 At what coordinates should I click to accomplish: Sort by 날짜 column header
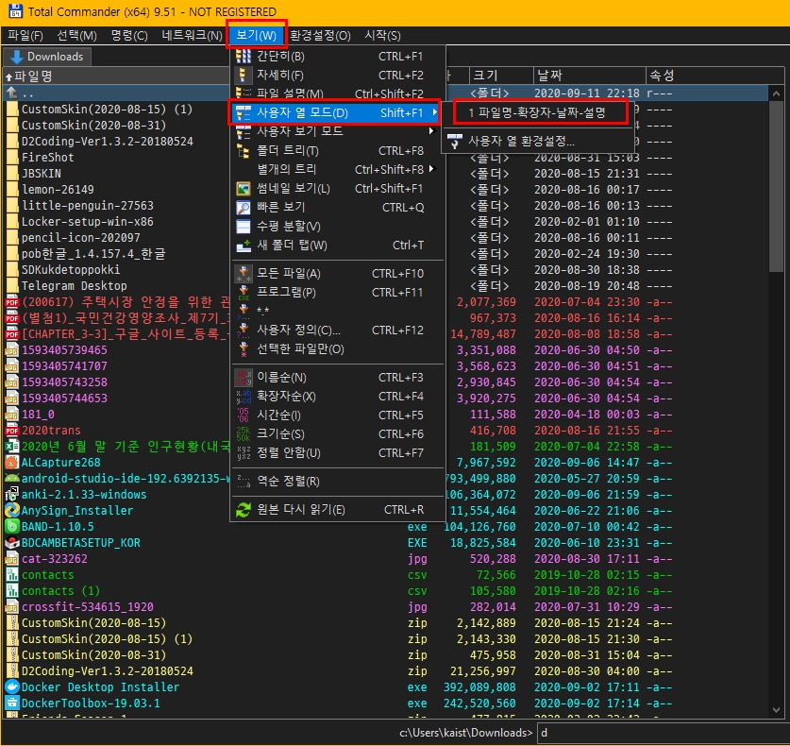click(589, 76)
